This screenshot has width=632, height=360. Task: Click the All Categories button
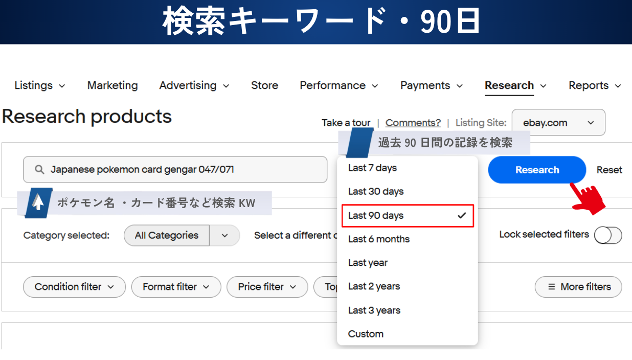(x=167, y=235)
